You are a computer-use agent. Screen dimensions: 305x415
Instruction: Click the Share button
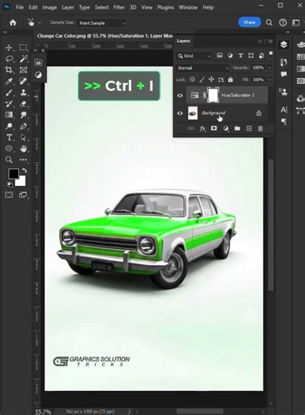point(249,22)
